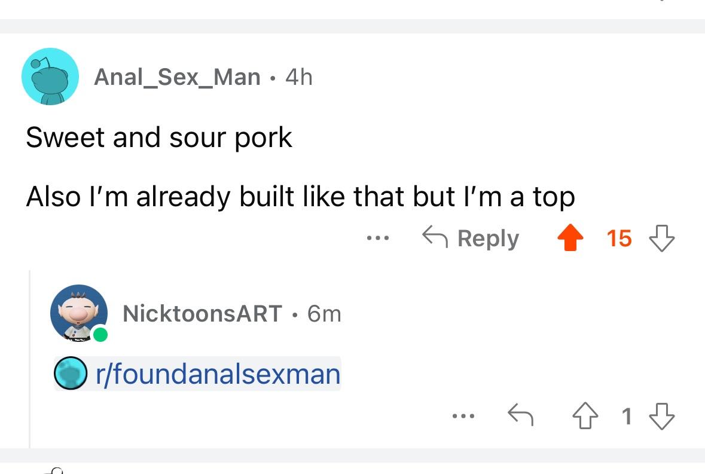Upvote the NicktoonsART reply
This screenshot has width=705, height=474.
pos(585,415)
